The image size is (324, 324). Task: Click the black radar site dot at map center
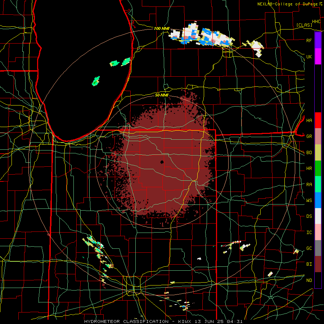point(162,162)
